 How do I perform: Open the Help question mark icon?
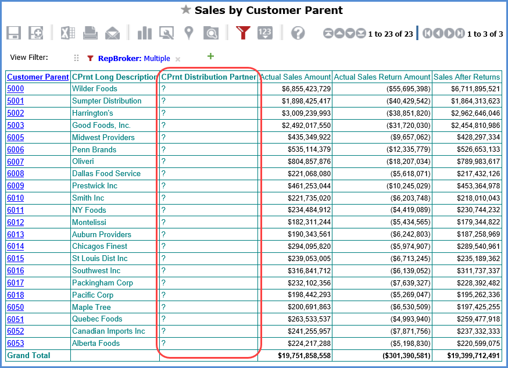coord(298,33)
